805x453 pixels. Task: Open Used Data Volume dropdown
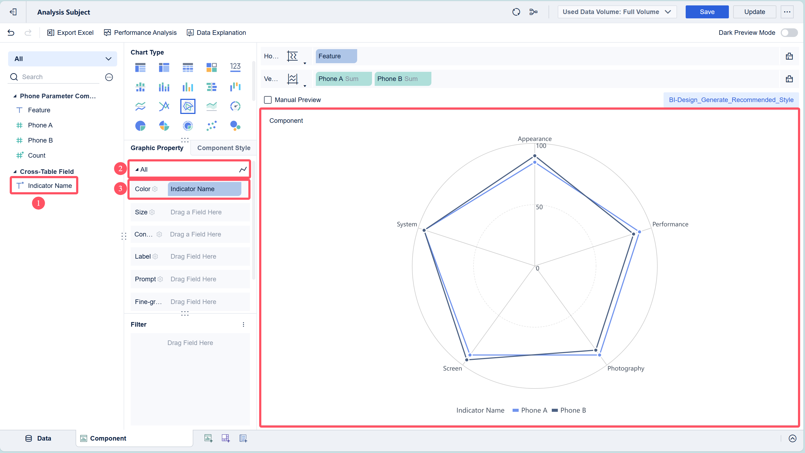coord(617,12)
